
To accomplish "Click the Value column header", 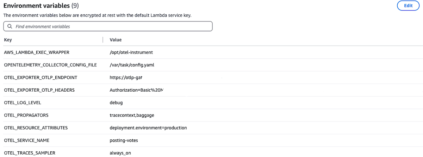I will [x=116, y=40].
